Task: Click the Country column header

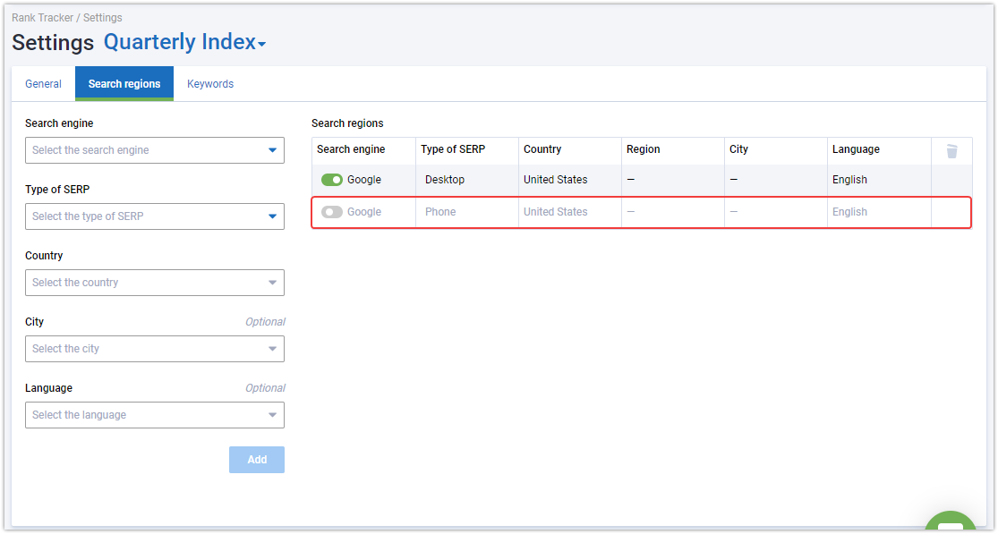Action: (x=542, y=149)
